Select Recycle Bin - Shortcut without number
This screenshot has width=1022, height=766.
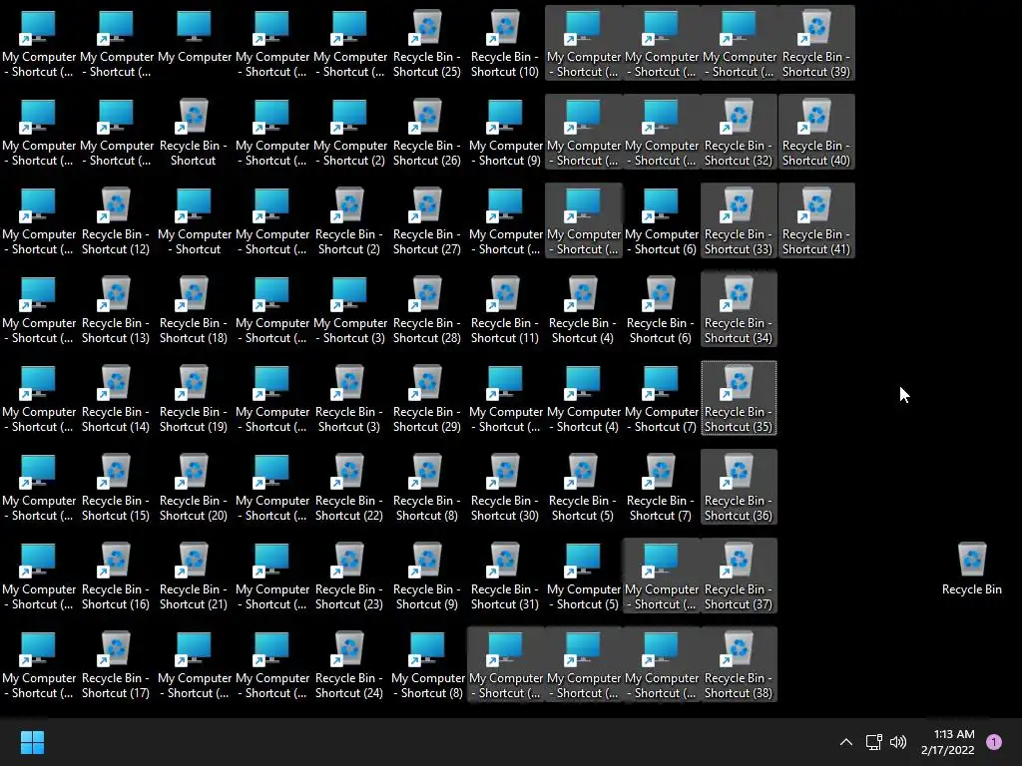point(194,133)
